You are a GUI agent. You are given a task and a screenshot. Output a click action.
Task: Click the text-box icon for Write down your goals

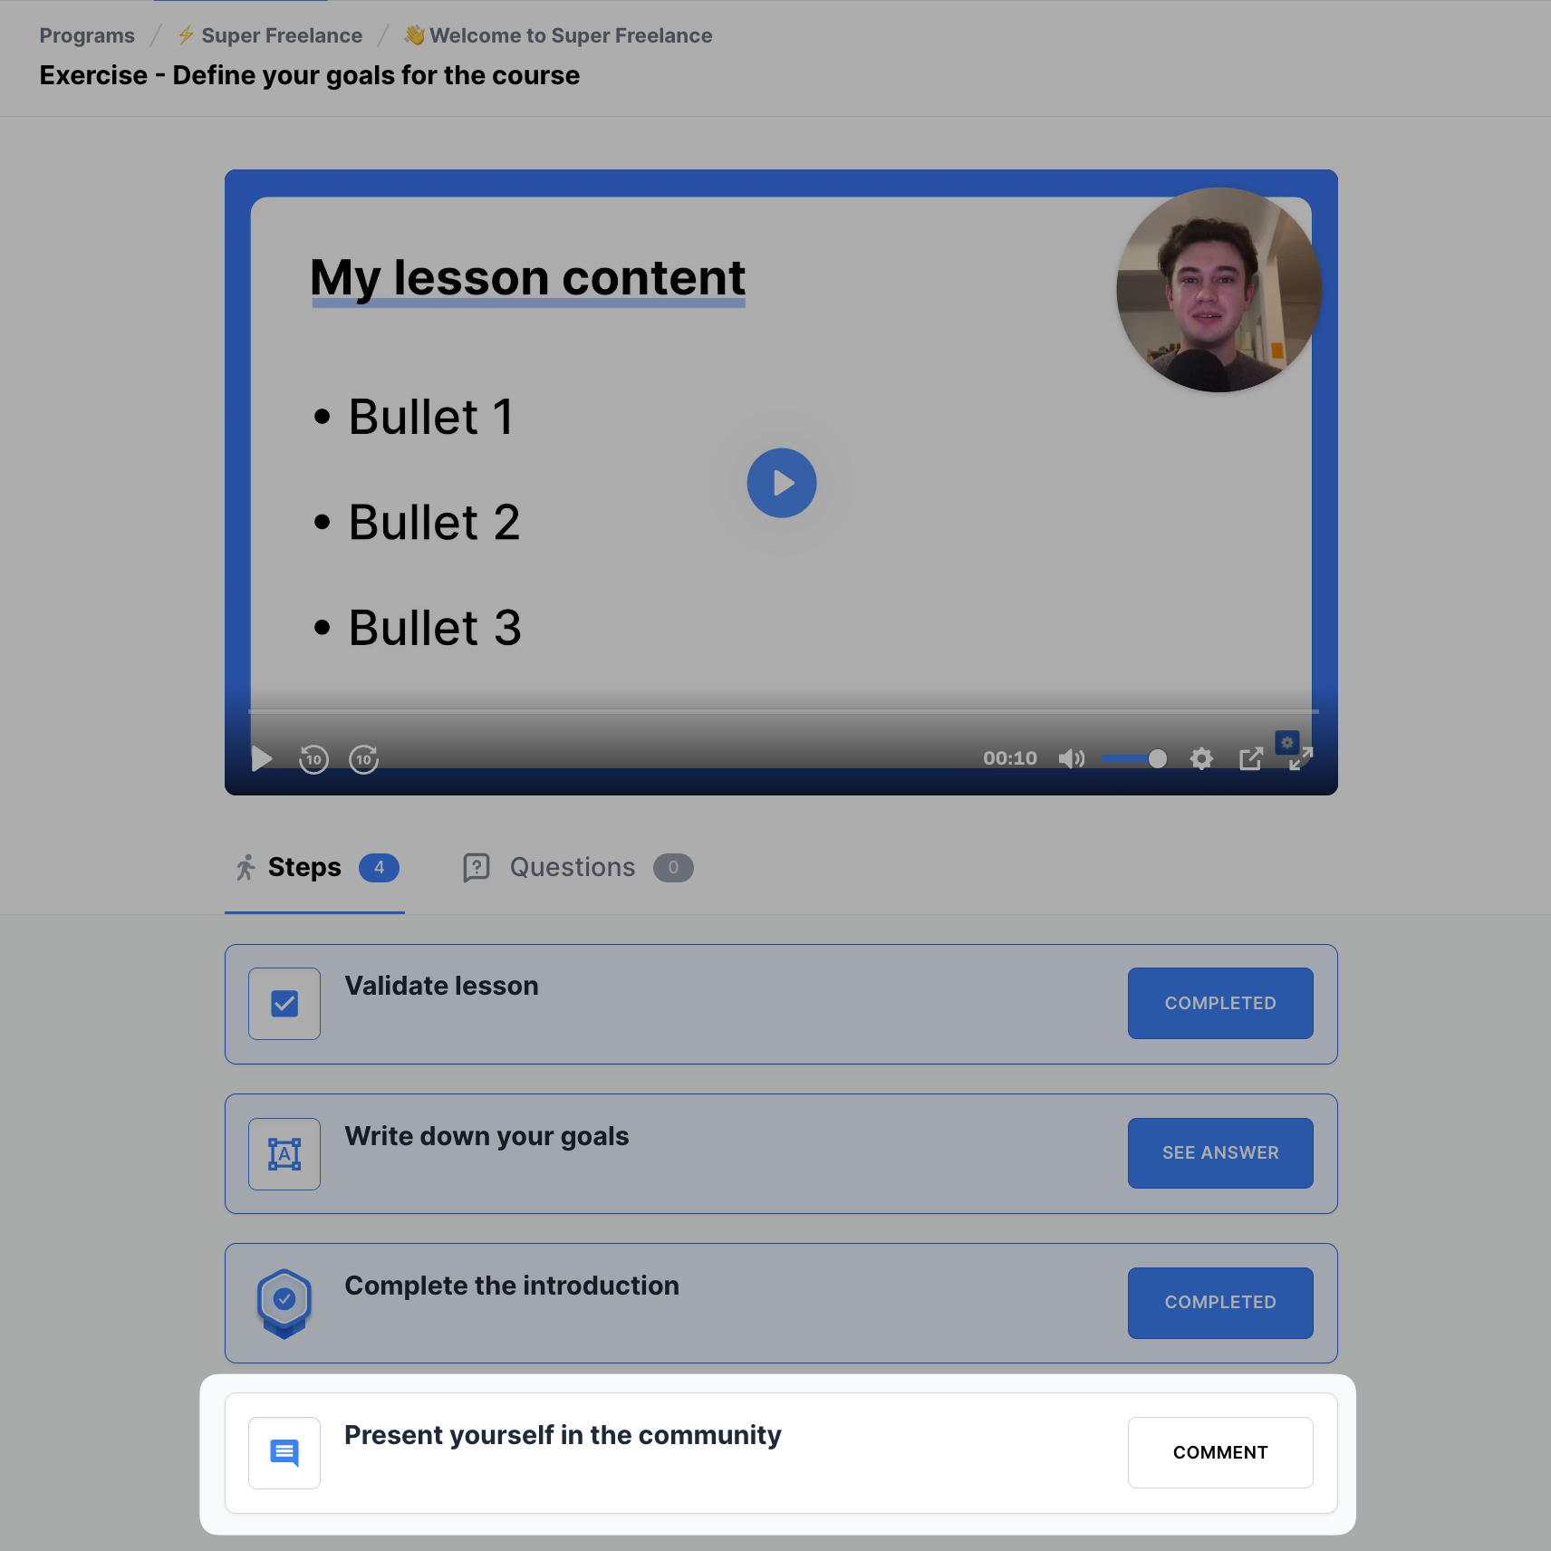[x=284, y=1154]
